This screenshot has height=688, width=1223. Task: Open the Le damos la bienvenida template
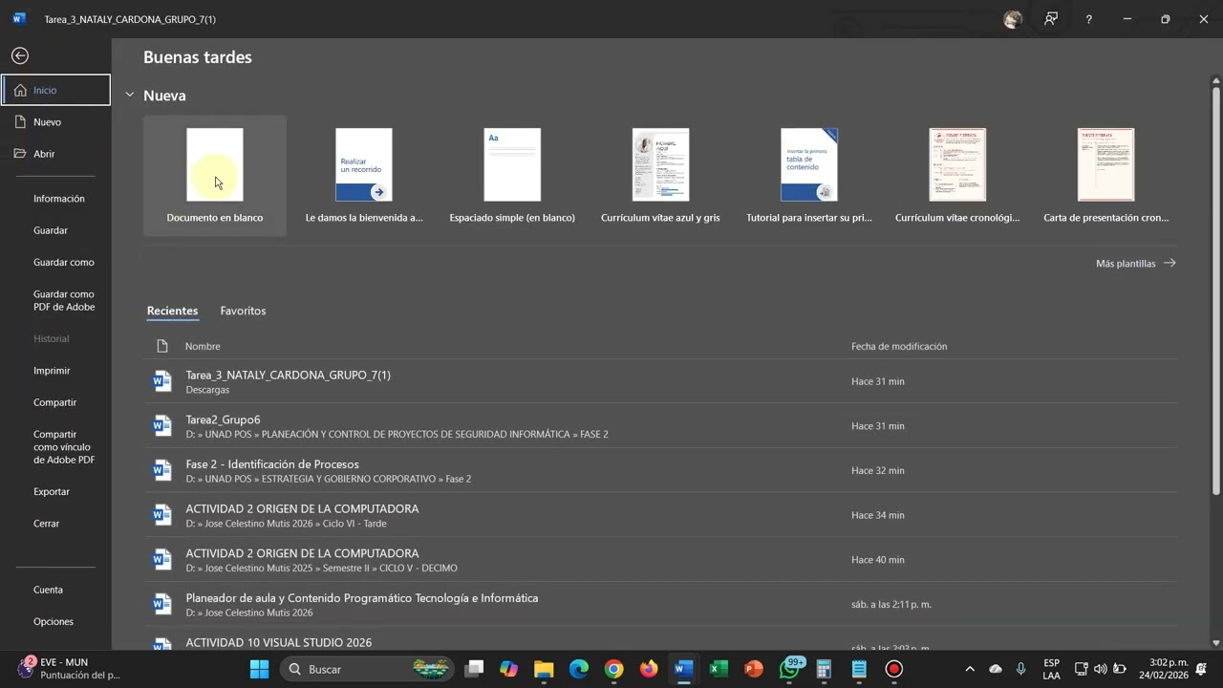[364, 176]
